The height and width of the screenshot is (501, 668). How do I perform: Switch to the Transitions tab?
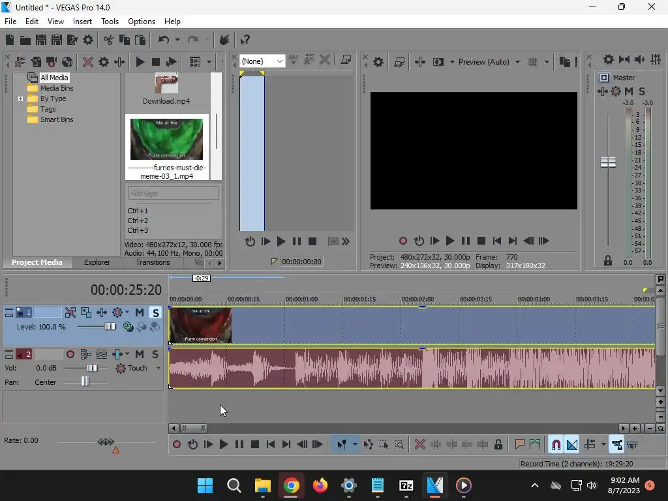click(x=153, y=262)
